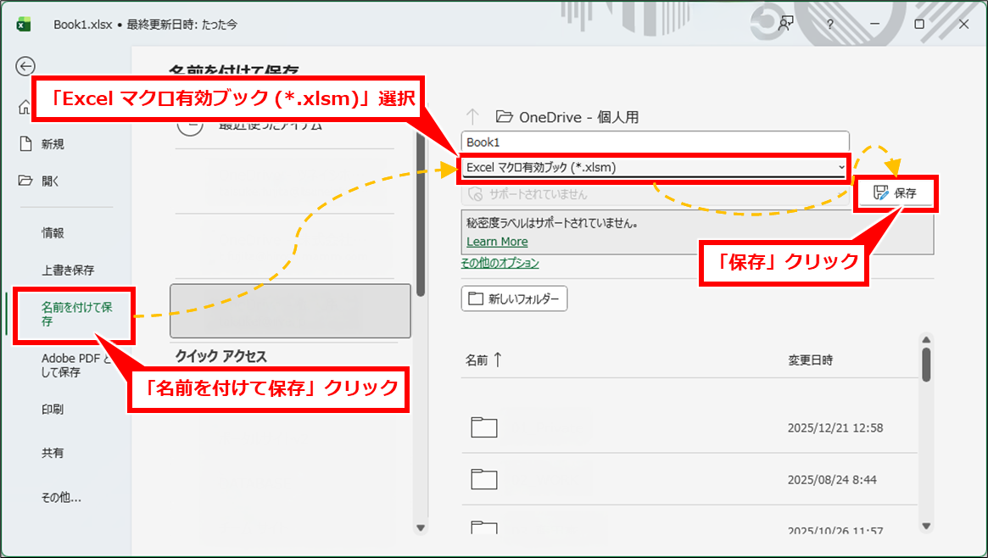Open the folder dated 2025/12/21 12:58
The width and height of the screenshot is (988, 558).
coord(484,427)
